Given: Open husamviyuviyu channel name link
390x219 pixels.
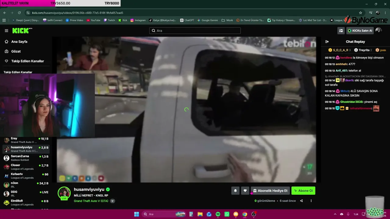Looking at the screenshot, I should [x=89, y=189].
